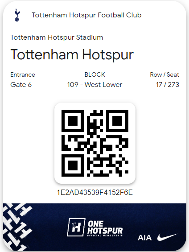Tap the QR code ticket barcode

tap(95, 143)
